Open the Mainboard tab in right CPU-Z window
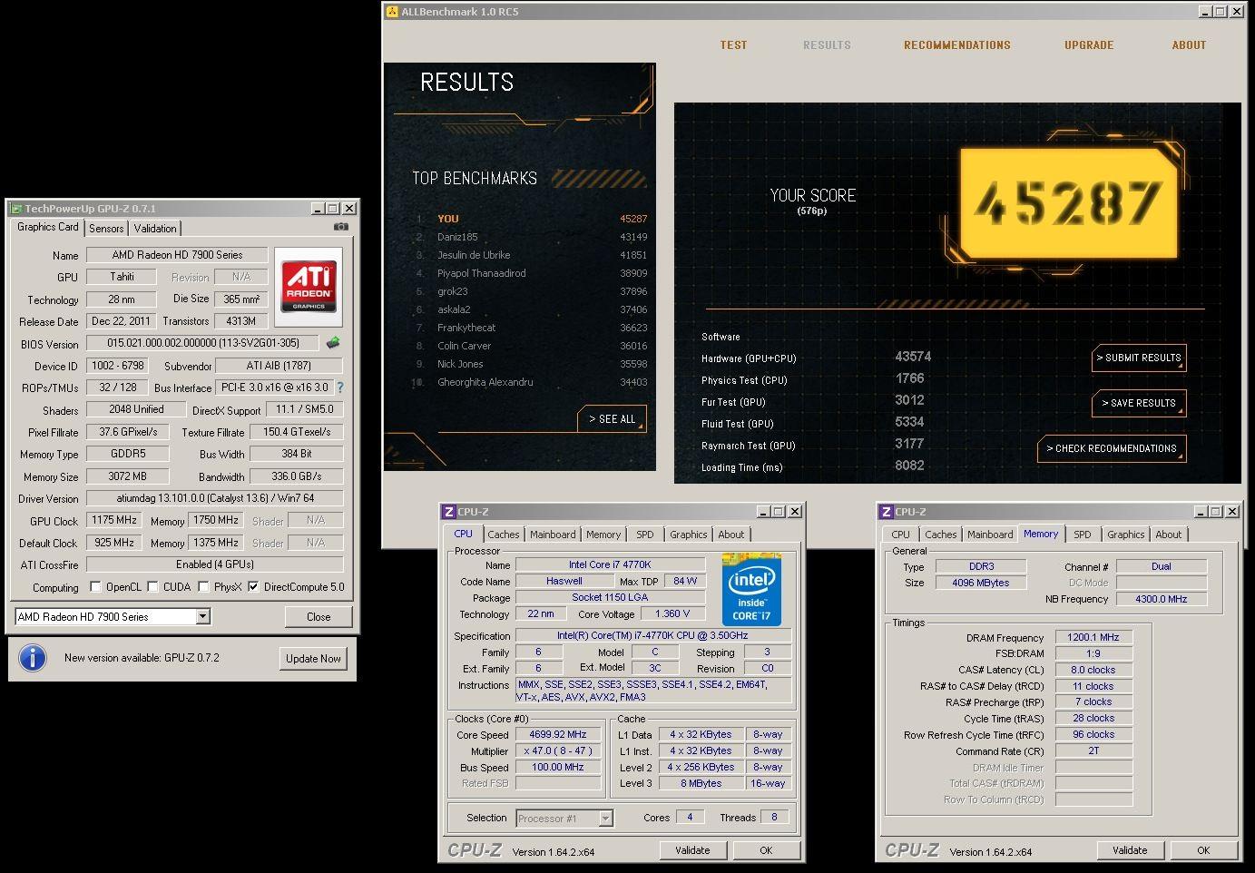 990,535
